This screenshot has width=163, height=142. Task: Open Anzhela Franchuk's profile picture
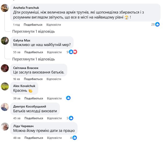[5, 8]
